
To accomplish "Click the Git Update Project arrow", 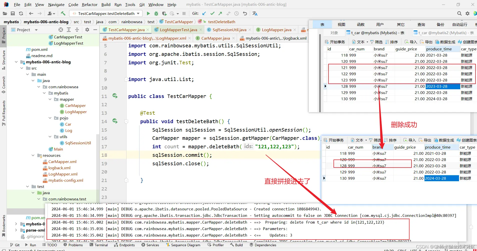I will (x=204, y=13).
